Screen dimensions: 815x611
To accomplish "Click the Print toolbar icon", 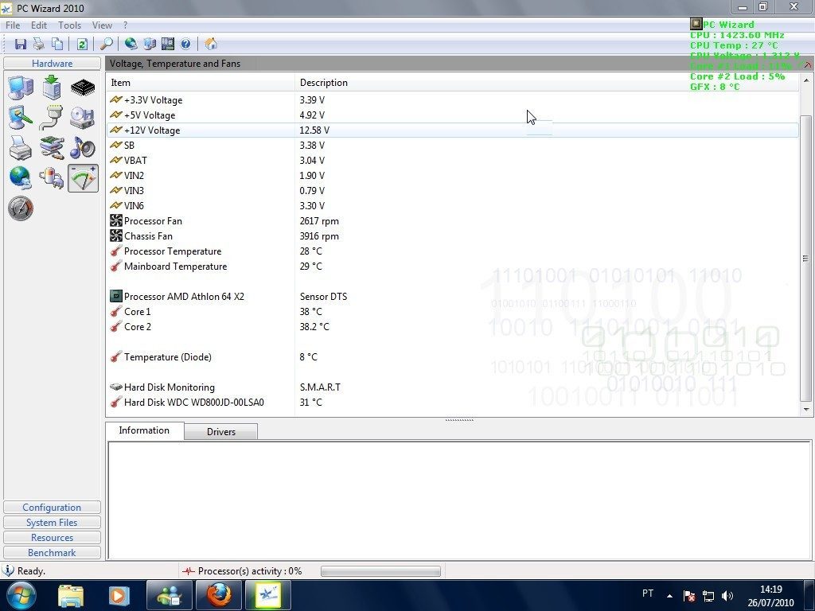I will (38, 45).
